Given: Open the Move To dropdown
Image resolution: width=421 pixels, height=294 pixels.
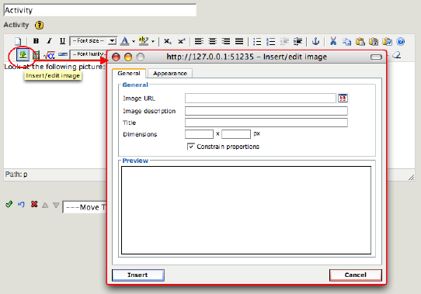Looking at the screenshot, I should click(85, 207).
